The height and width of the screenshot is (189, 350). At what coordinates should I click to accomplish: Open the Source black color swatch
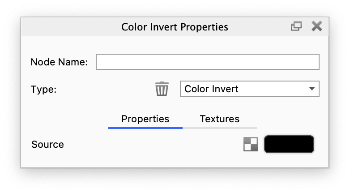click(x=289, y=144)
